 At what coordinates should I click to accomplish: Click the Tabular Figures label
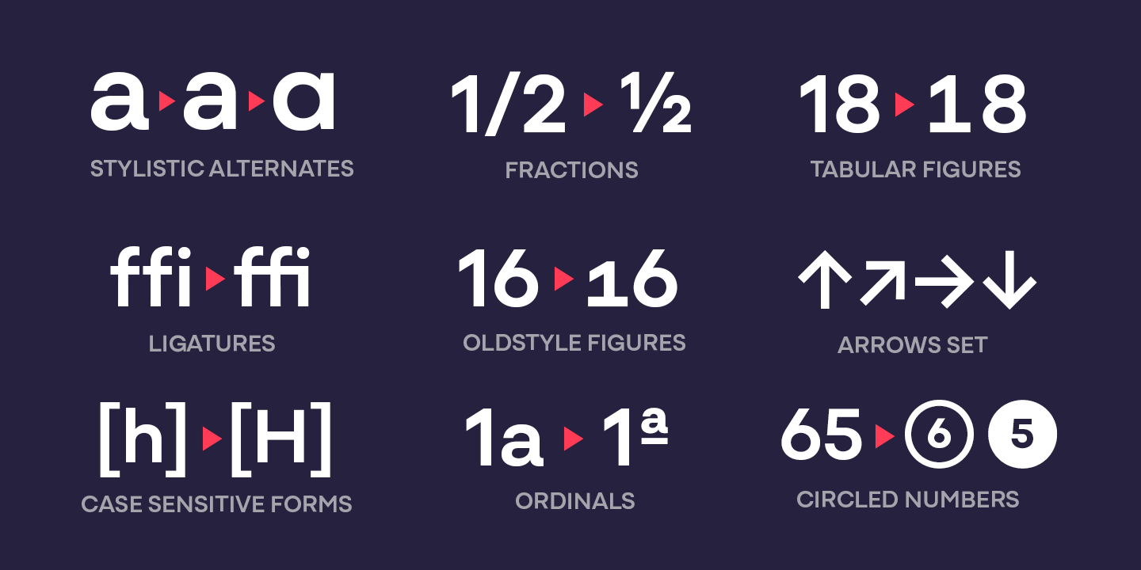click(915, 169)
